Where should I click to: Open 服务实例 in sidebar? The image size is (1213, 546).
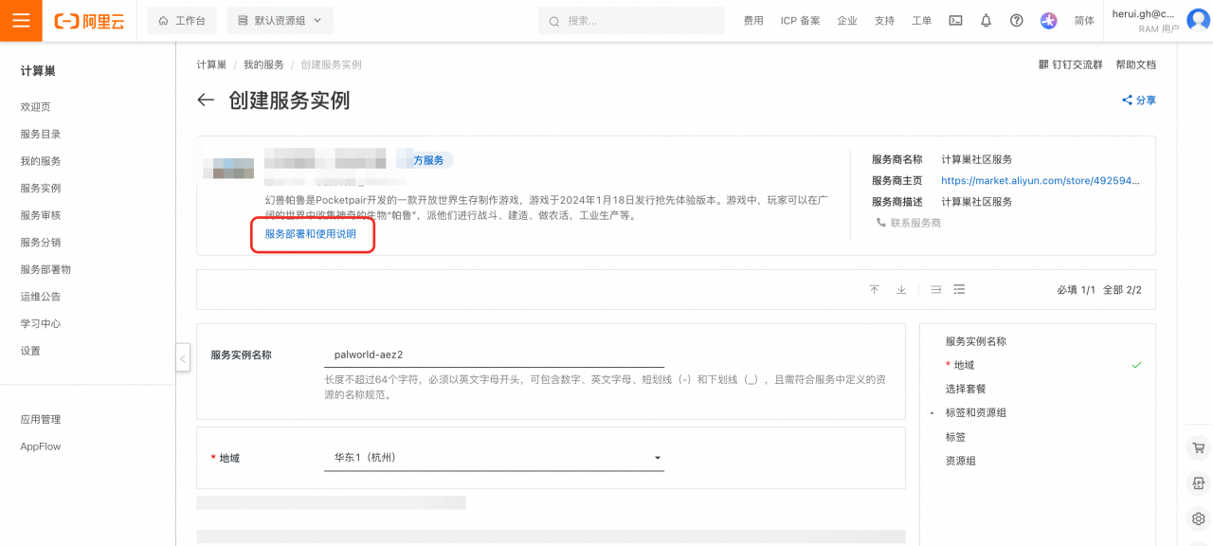point(41,189)
